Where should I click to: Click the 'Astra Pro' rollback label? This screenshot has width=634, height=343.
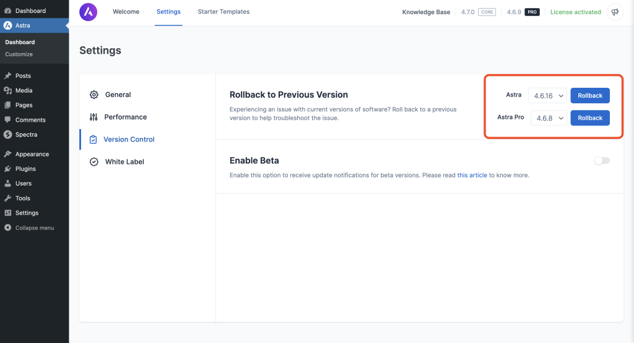click(x=511, y=117)
